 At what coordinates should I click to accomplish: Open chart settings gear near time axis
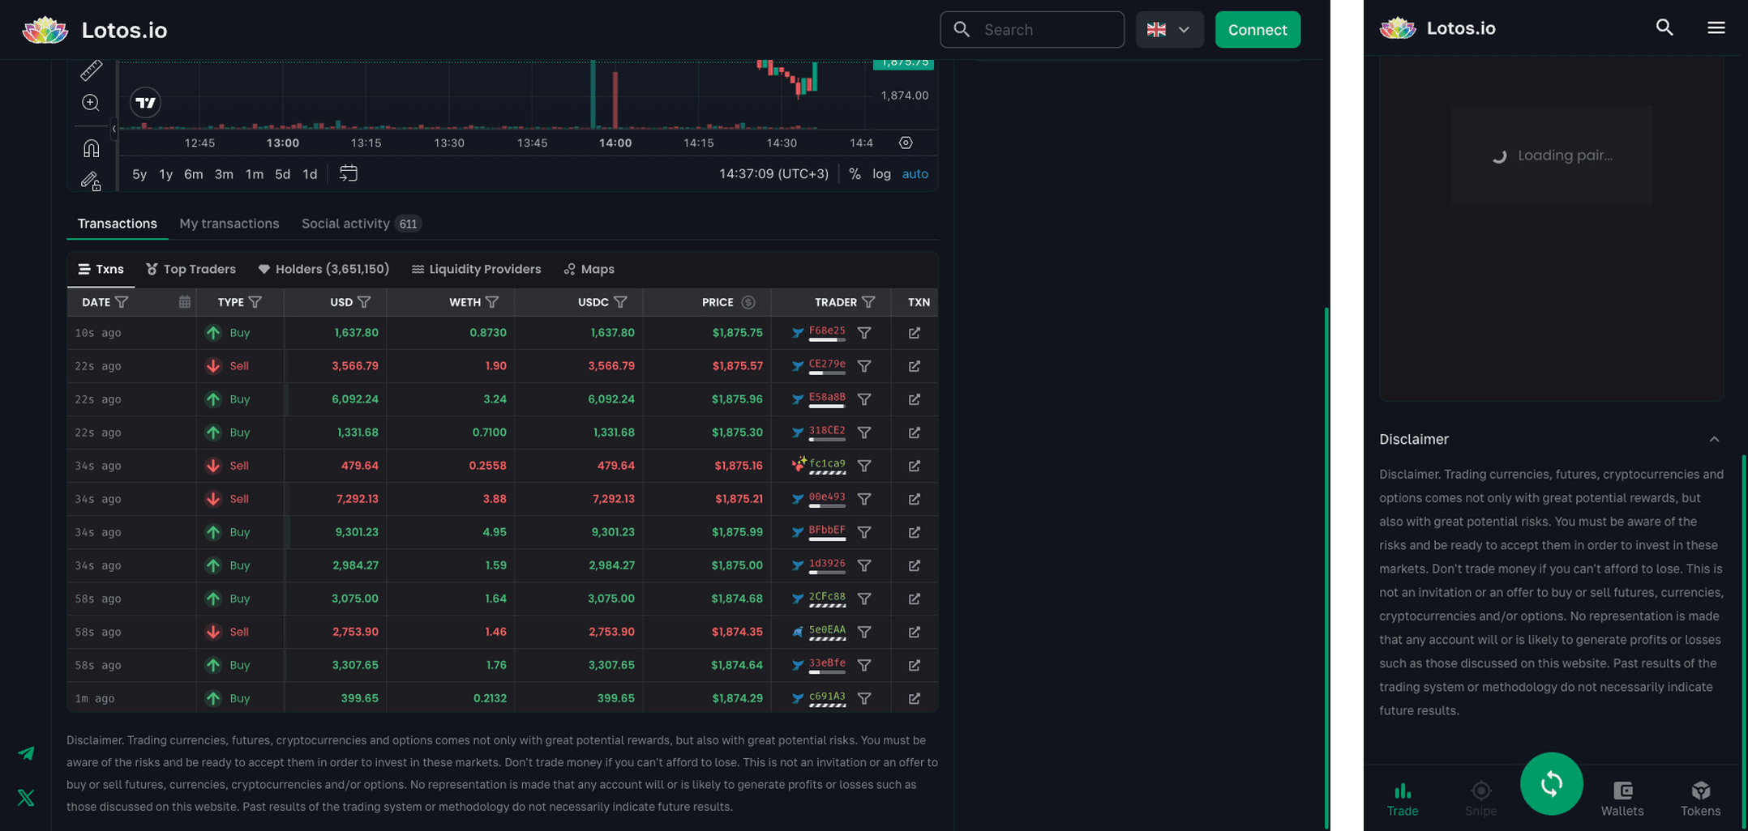click(x=906, y=143)
